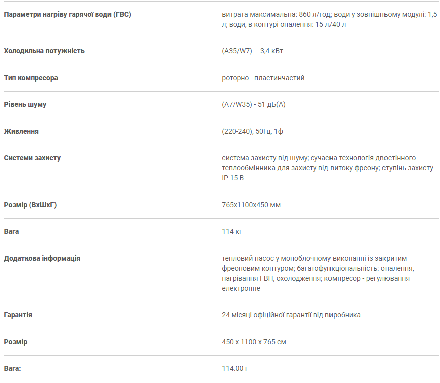The height and width of the screenshot is (383, 440).
Task: Click the '(A7/W35) - 51 дБ(A)' value
Action: coord(253,104)
